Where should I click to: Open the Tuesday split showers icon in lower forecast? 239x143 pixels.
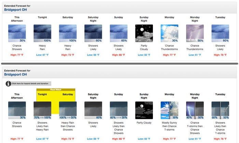pyautogui.click(x=220, y=110)
